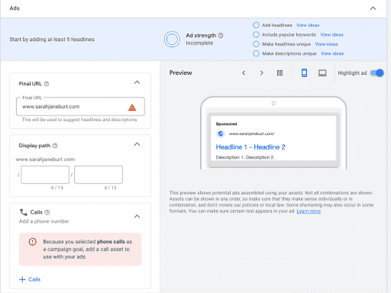Image resolution: width=391 pixels, height=293 pixels.
Task: Click 'Description 1. Description 2.' preview text
Action: tap(245, 157)
